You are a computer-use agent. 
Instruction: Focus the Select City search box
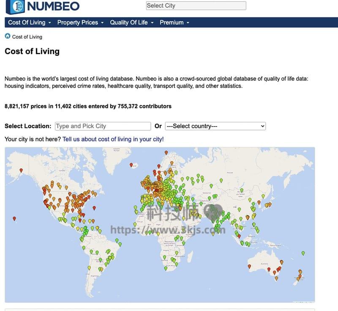click(x=196, y=6)
